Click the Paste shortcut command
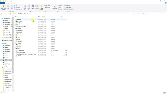 [x=18, y=9]
